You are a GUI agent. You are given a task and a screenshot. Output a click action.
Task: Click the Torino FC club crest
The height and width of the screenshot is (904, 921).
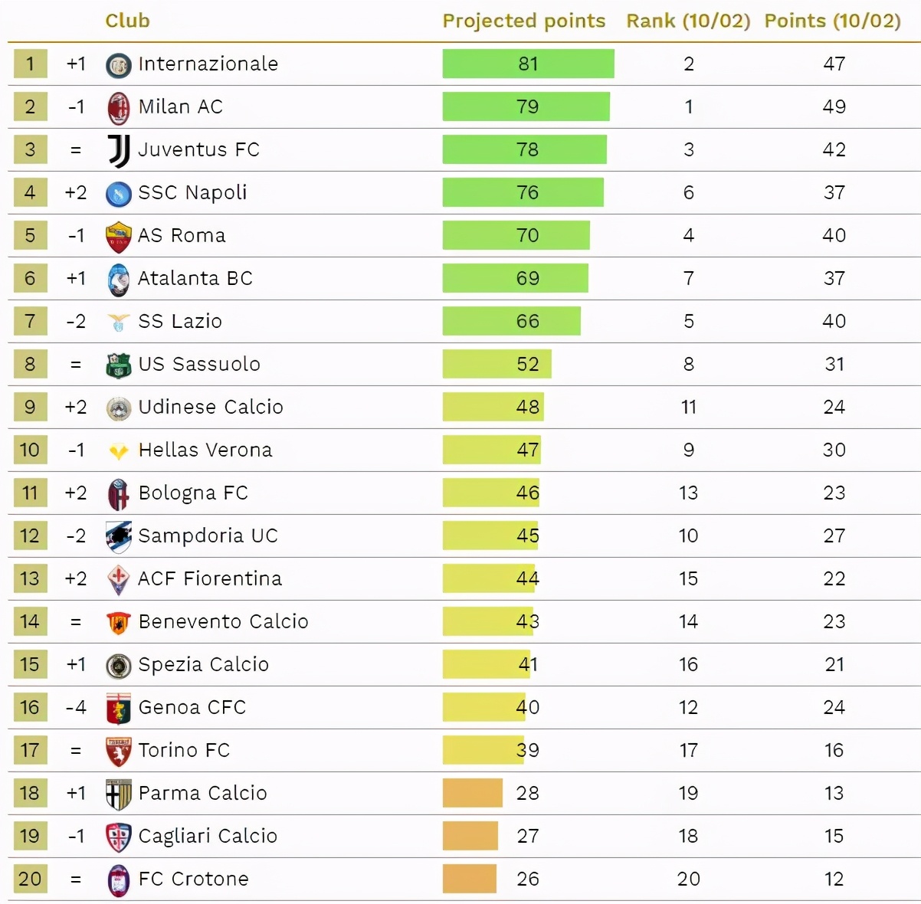[x=118, y=752]
